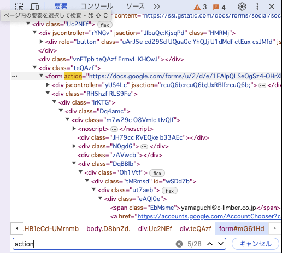Switch to the ソース tab
The height and width of the screenshot is (253, 282).
point(136,7)
